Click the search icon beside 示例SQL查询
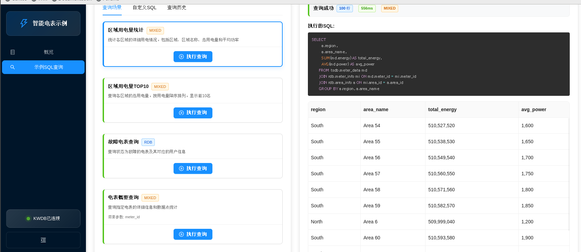The image size is (581, 252). pyautogui.click(x=13, y=67)
